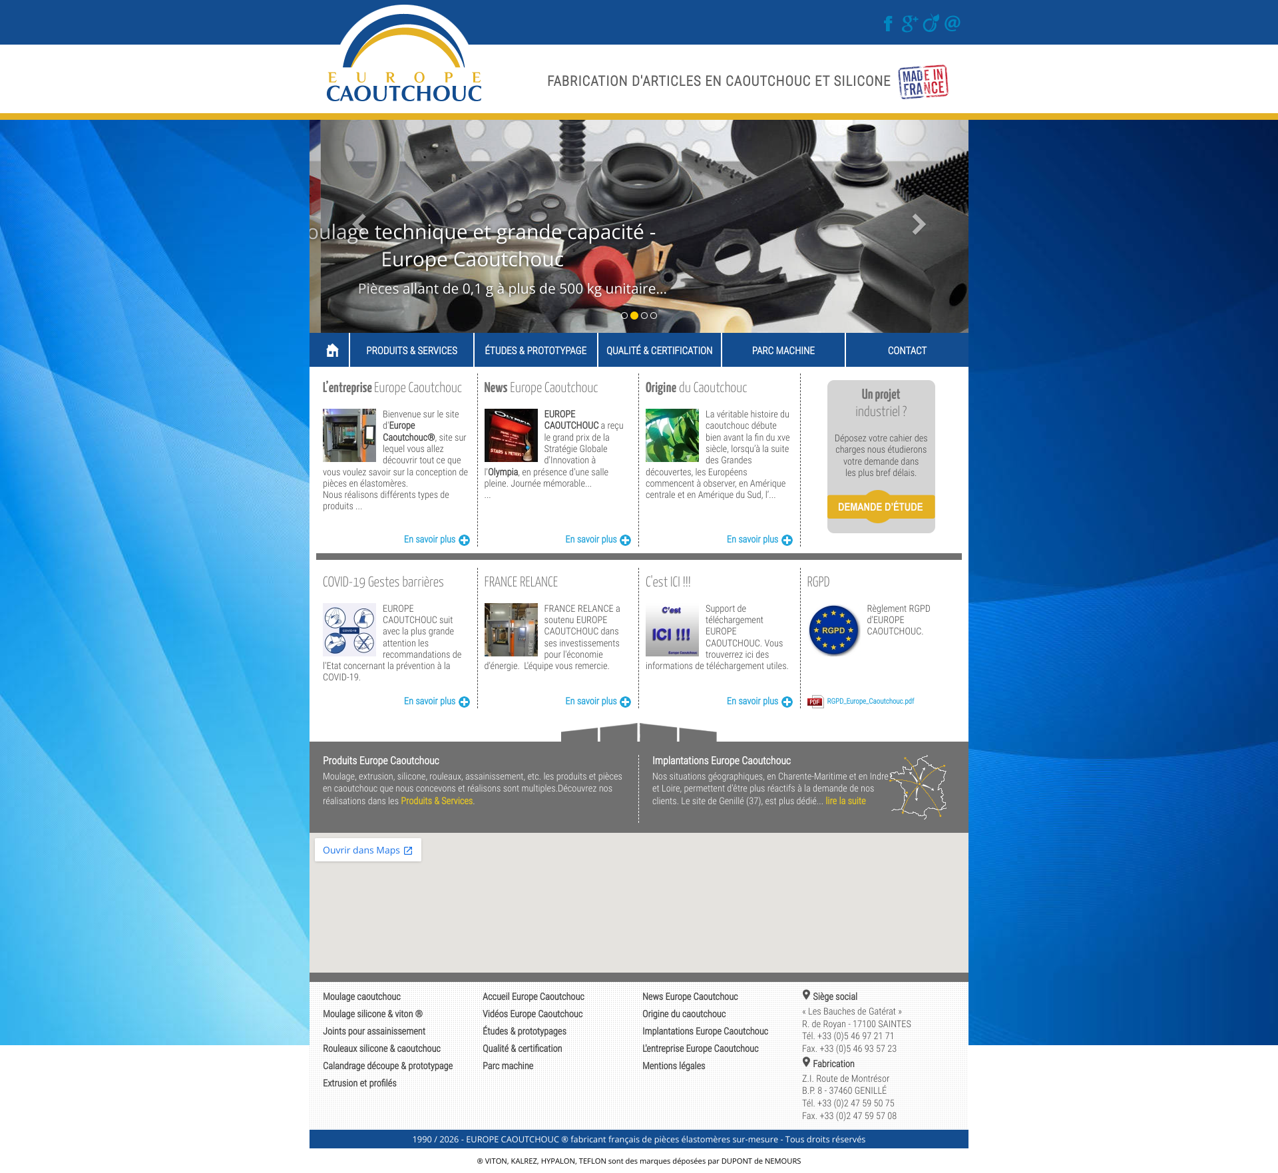Open footer link Moulage silicone & viton

click(x=373, y=1014)
